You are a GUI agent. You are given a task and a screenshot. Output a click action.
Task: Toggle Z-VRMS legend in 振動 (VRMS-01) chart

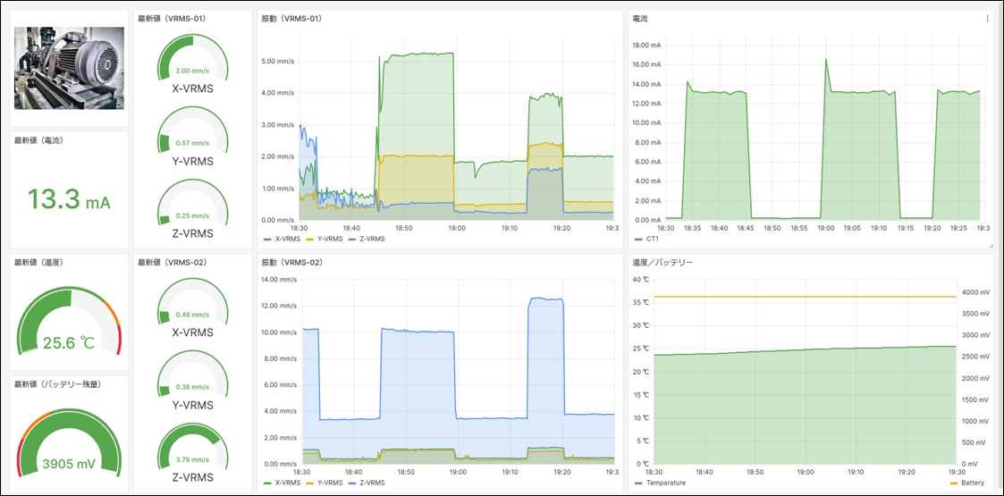click(367, 239)
